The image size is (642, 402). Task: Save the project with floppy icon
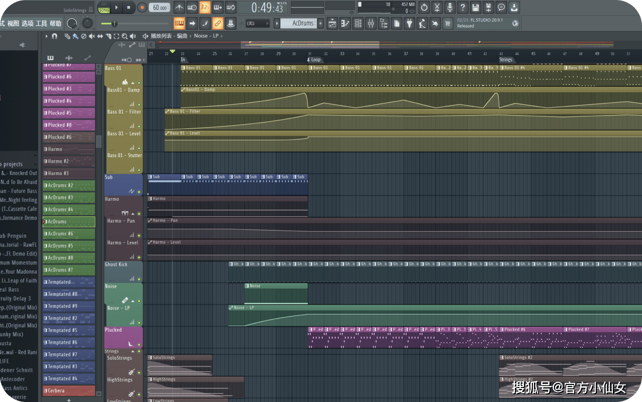476,8
